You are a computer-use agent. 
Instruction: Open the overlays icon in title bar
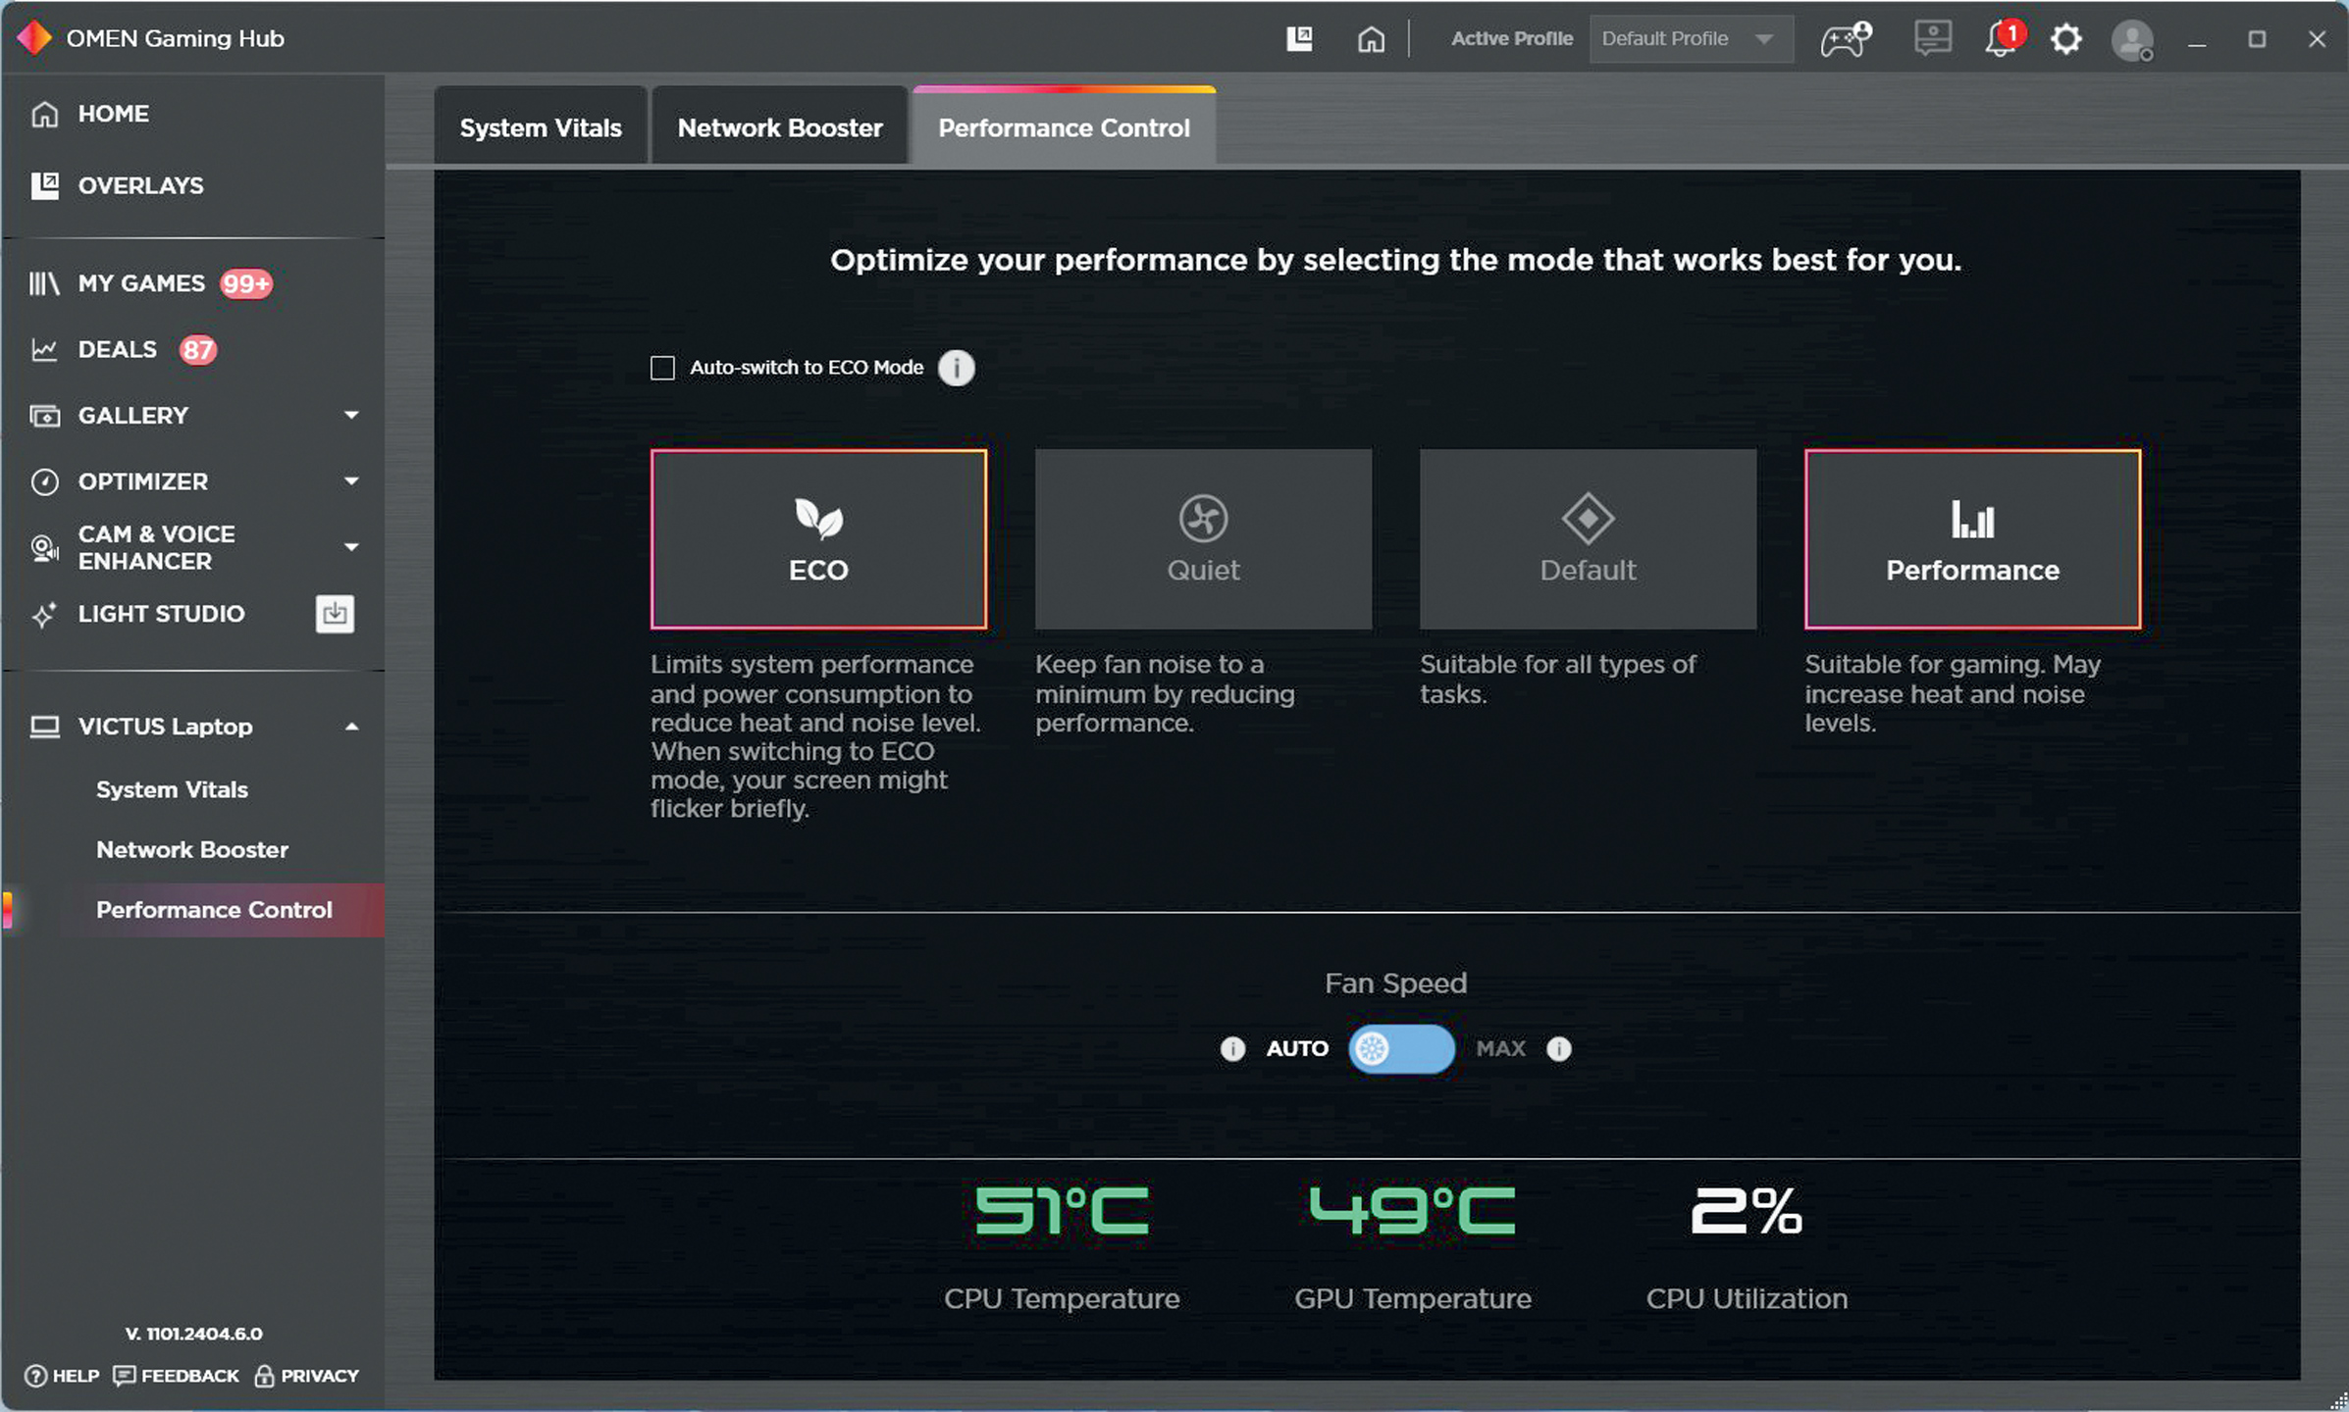point(1299,38)
